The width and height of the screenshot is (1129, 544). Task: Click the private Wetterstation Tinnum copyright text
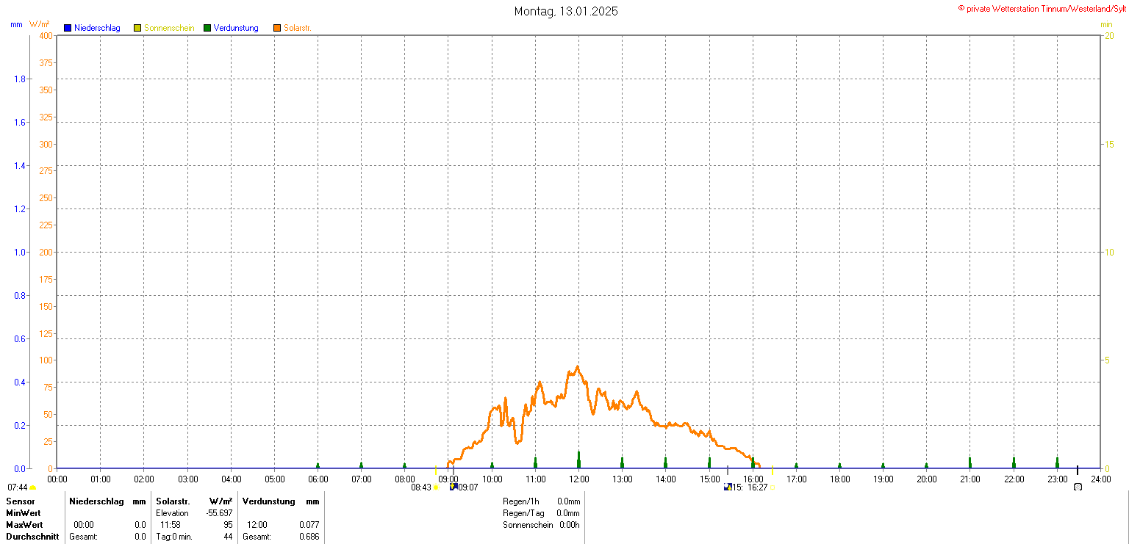point(1042,8)
